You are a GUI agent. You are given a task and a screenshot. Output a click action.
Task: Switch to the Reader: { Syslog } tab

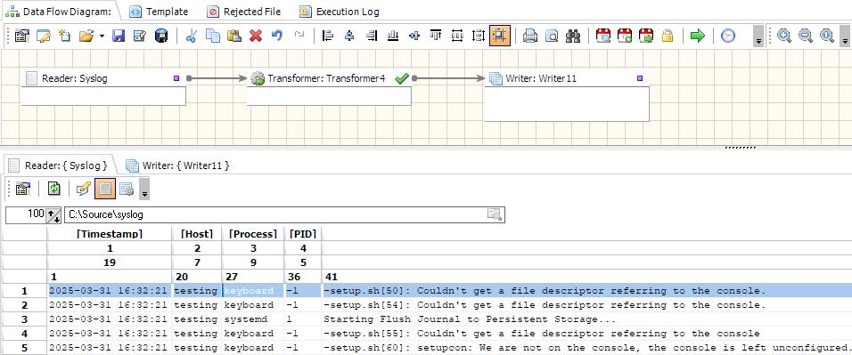click(x=58, y=165)
